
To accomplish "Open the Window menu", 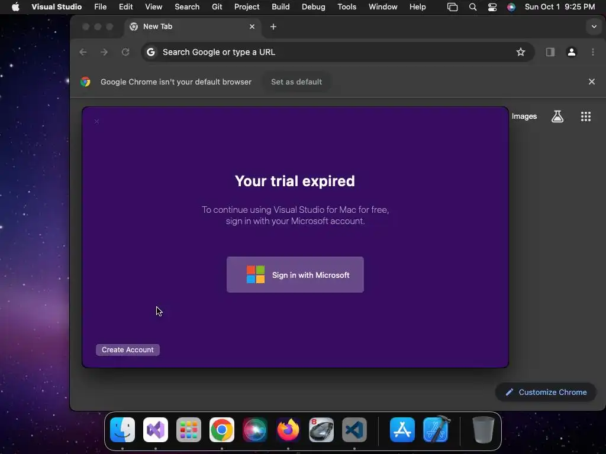I will (383, 7).
